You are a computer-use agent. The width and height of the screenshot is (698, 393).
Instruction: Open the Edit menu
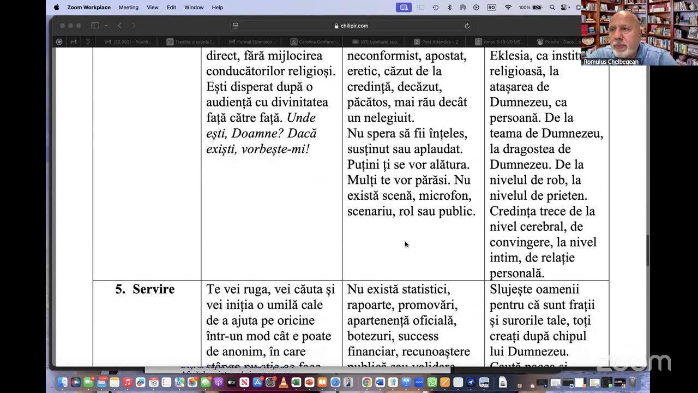(x=171, y=7)
